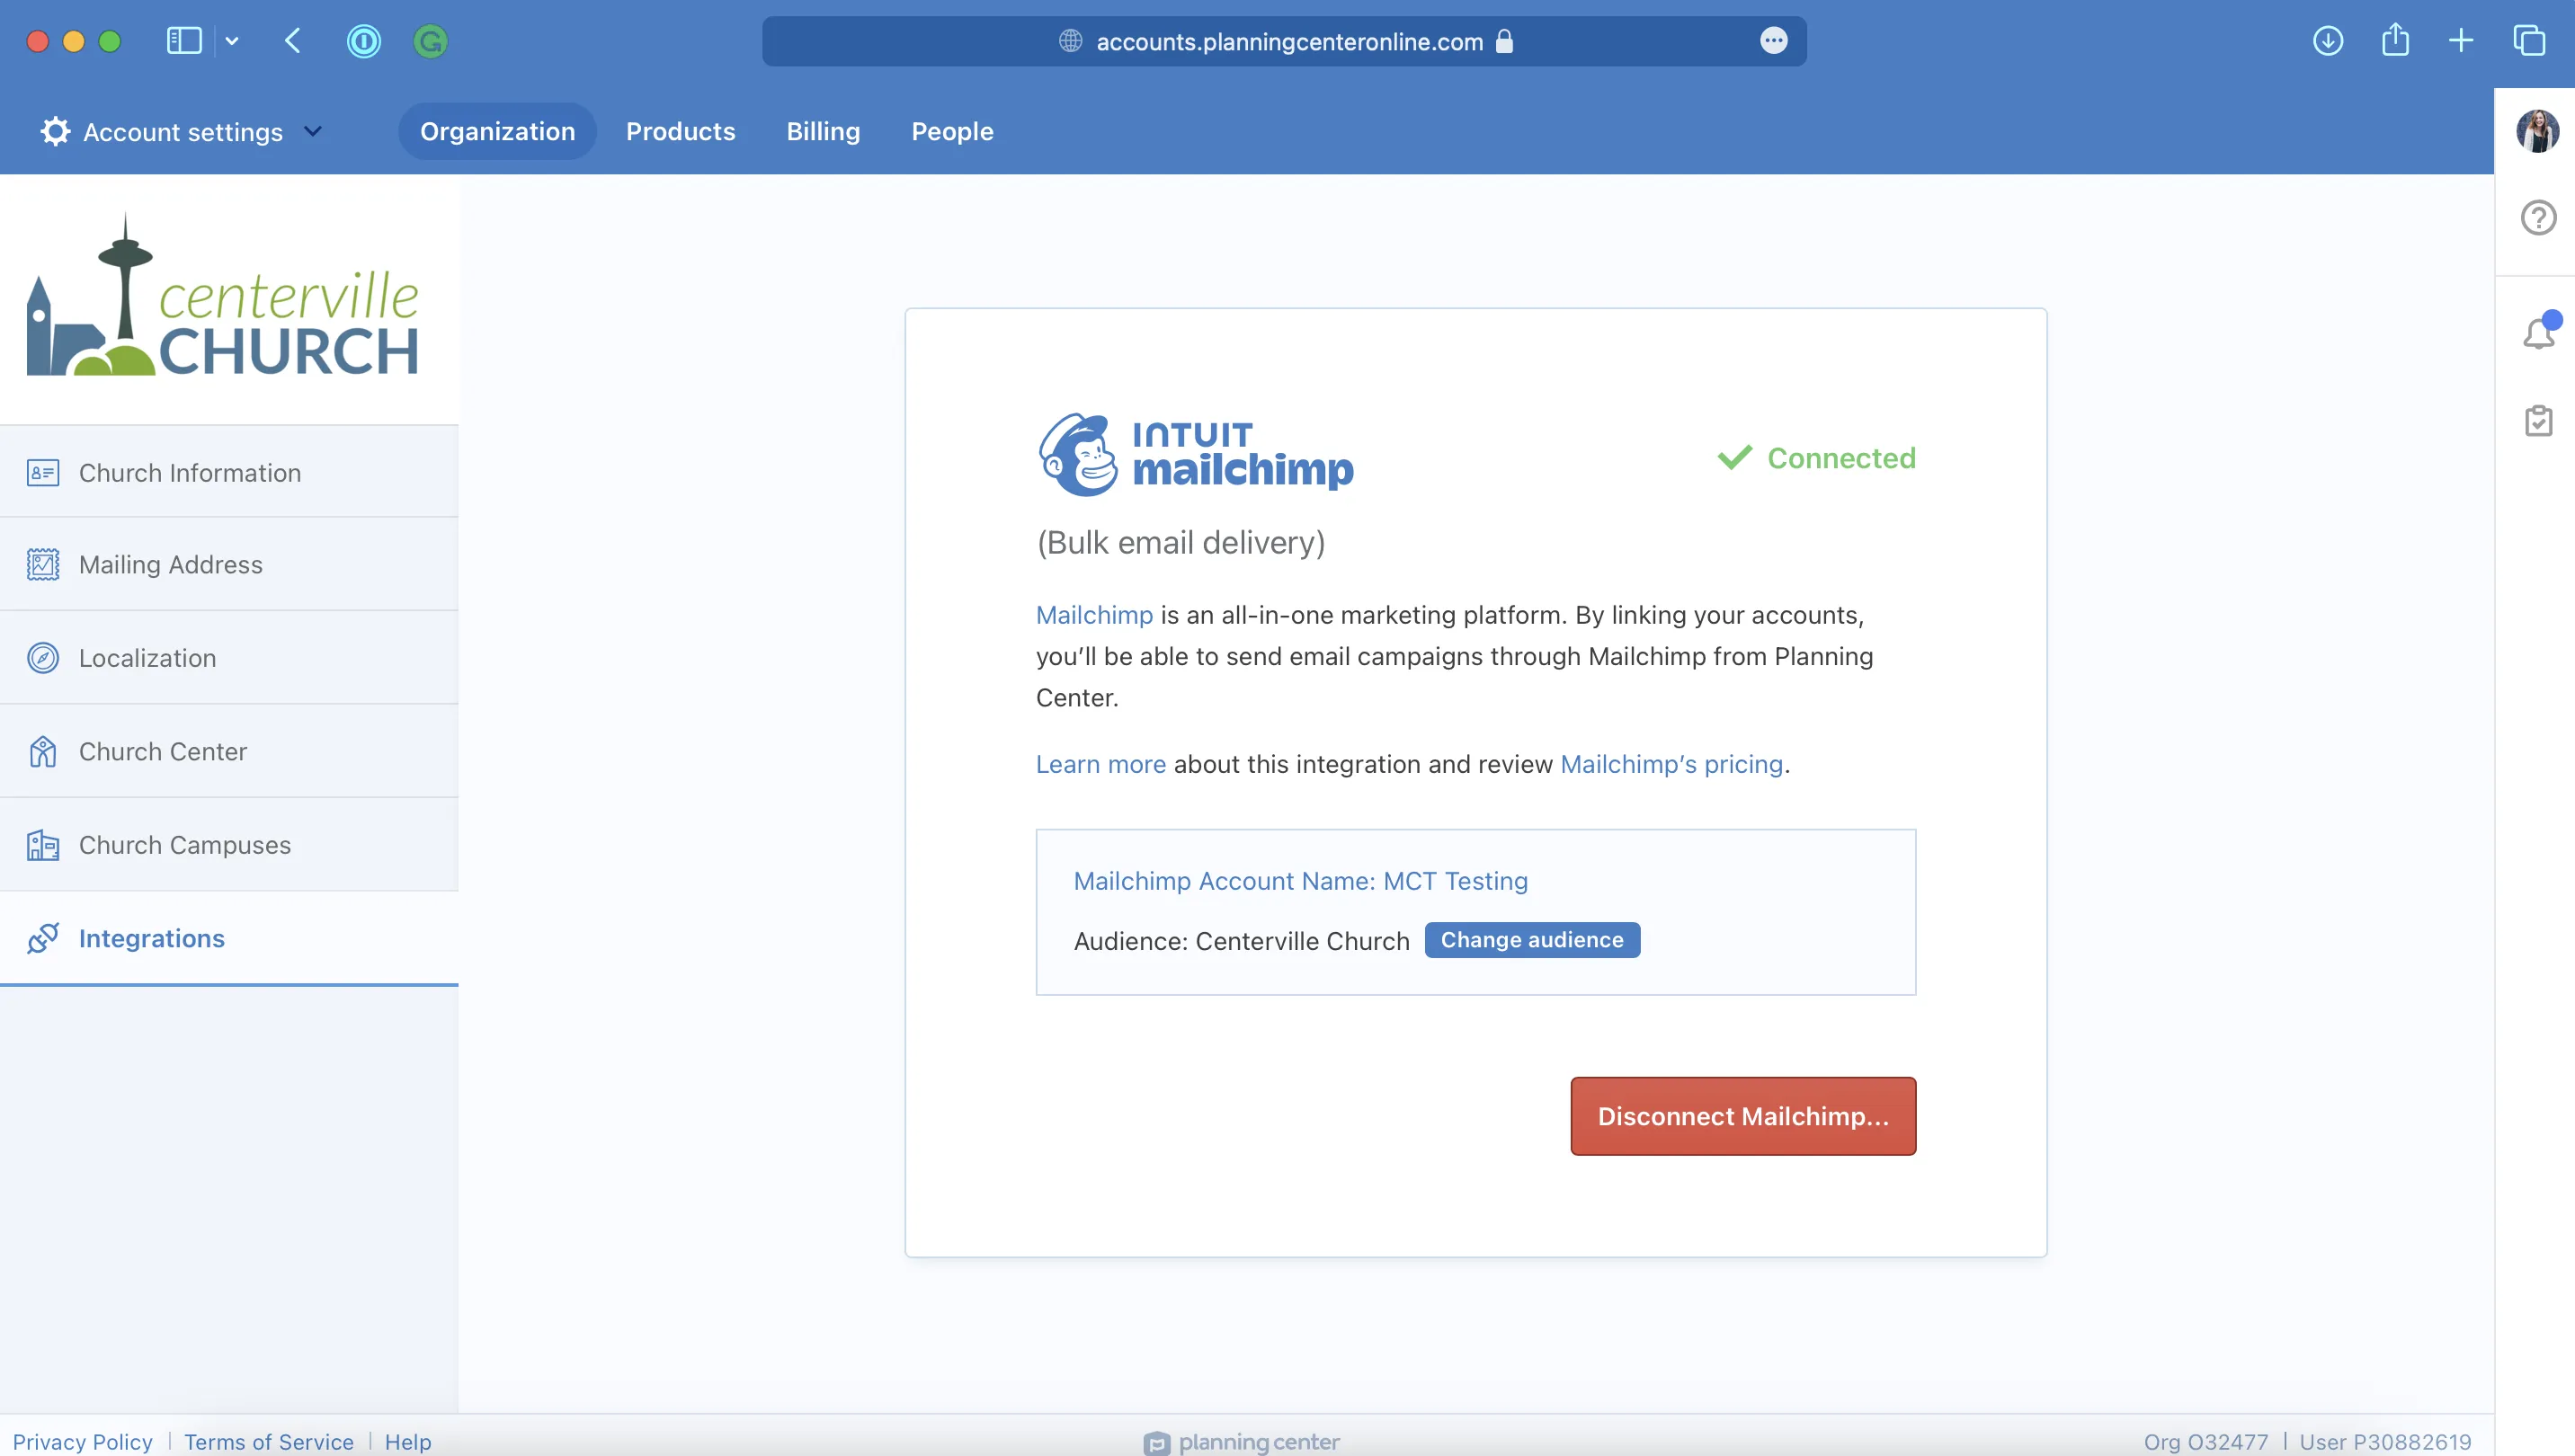Click the browser share icon

coord(2395,41)
